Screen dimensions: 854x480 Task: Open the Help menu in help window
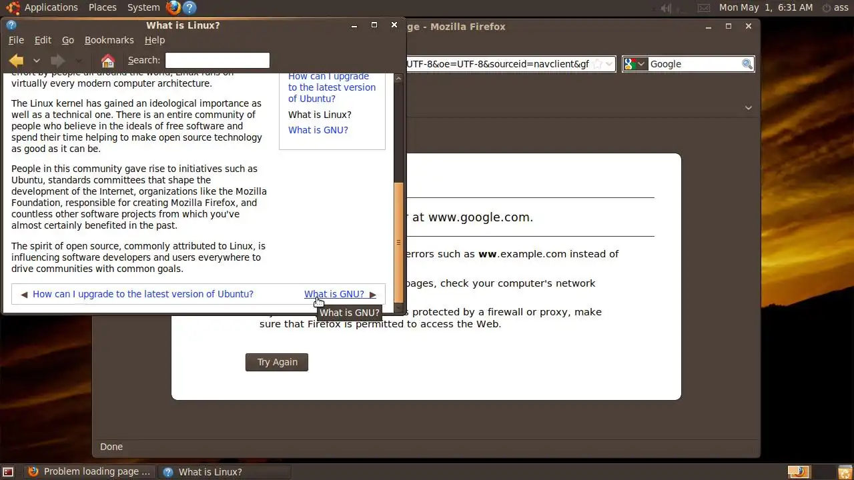155,40
